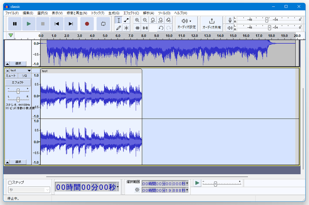Adjust the test track gain slider
309x205 pixels.
point(18,91)
